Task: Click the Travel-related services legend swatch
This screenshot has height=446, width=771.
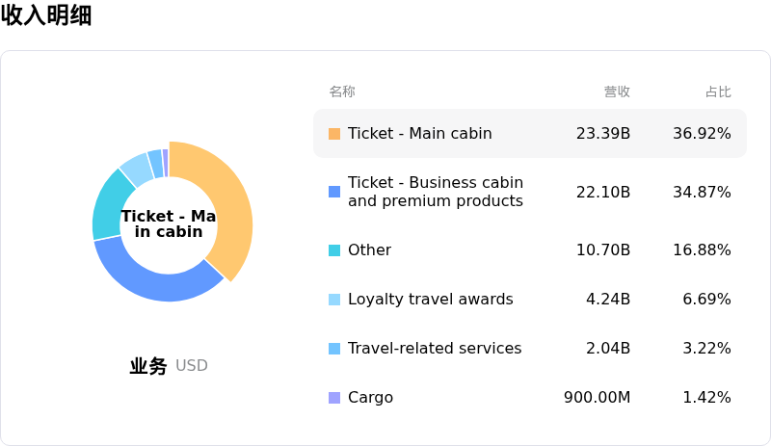Action: 334,349
